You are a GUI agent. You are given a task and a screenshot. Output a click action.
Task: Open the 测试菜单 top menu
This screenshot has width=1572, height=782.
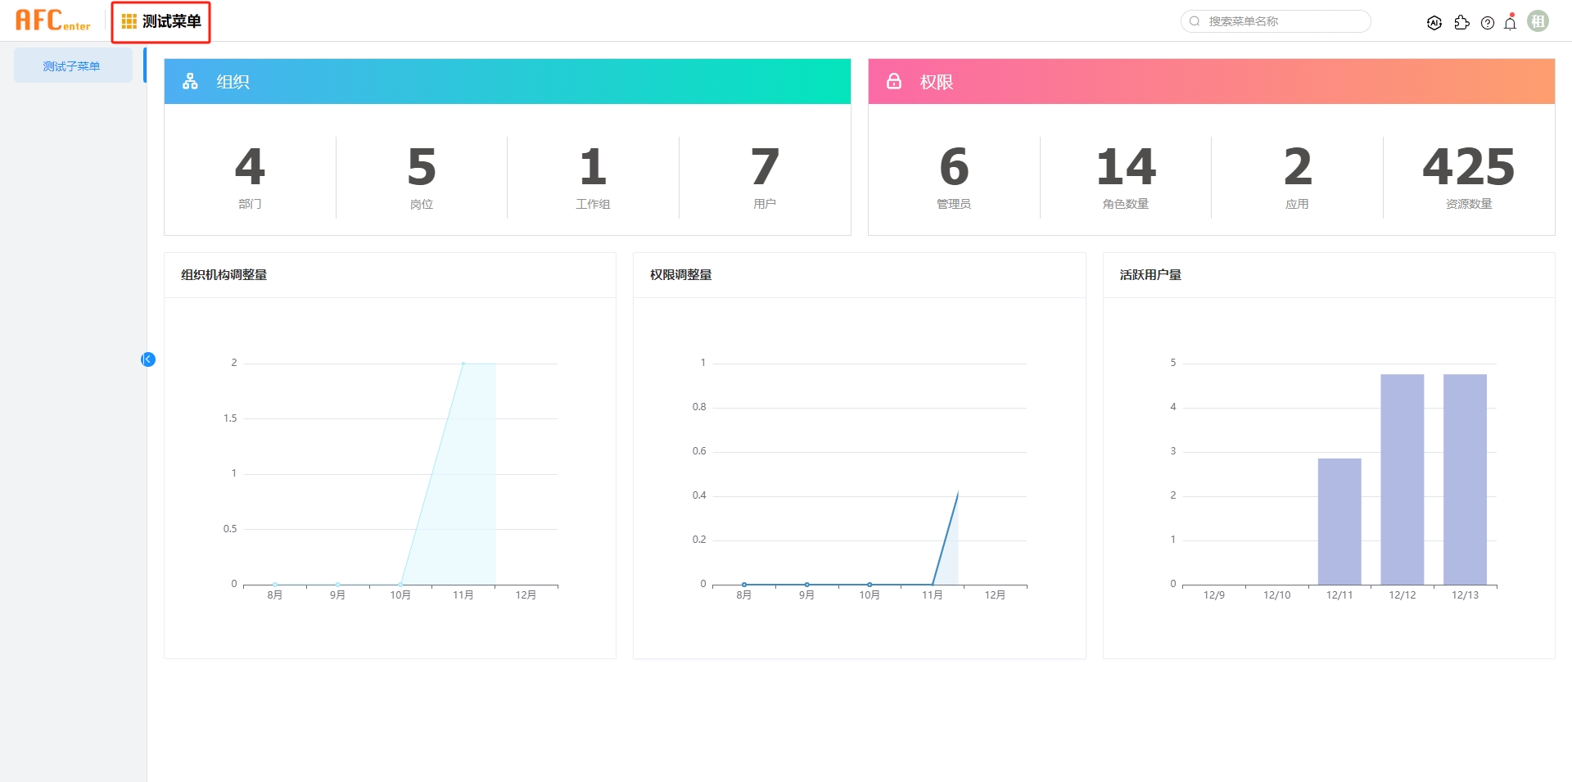tap(161, 21)
